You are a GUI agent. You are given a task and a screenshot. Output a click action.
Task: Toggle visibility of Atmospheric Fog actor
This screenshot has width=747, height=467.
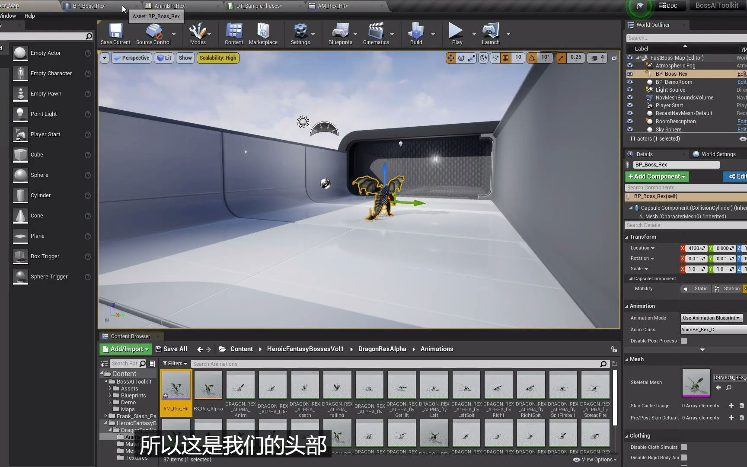[630, 66]
